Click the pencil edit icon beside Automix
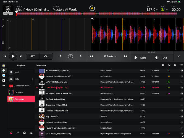The image size is (184, 138). [x=179, y=56]
